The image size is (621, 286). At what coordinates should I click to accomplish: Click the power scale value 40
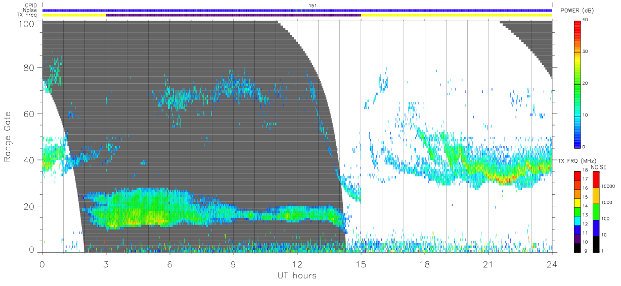tap(585, 20)
